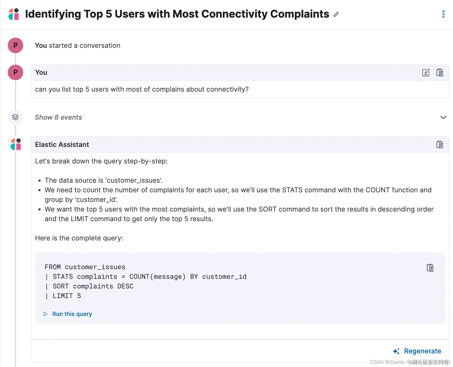Click the P avatar at conversation start
The image size is (453, 367).
point(15,45)
